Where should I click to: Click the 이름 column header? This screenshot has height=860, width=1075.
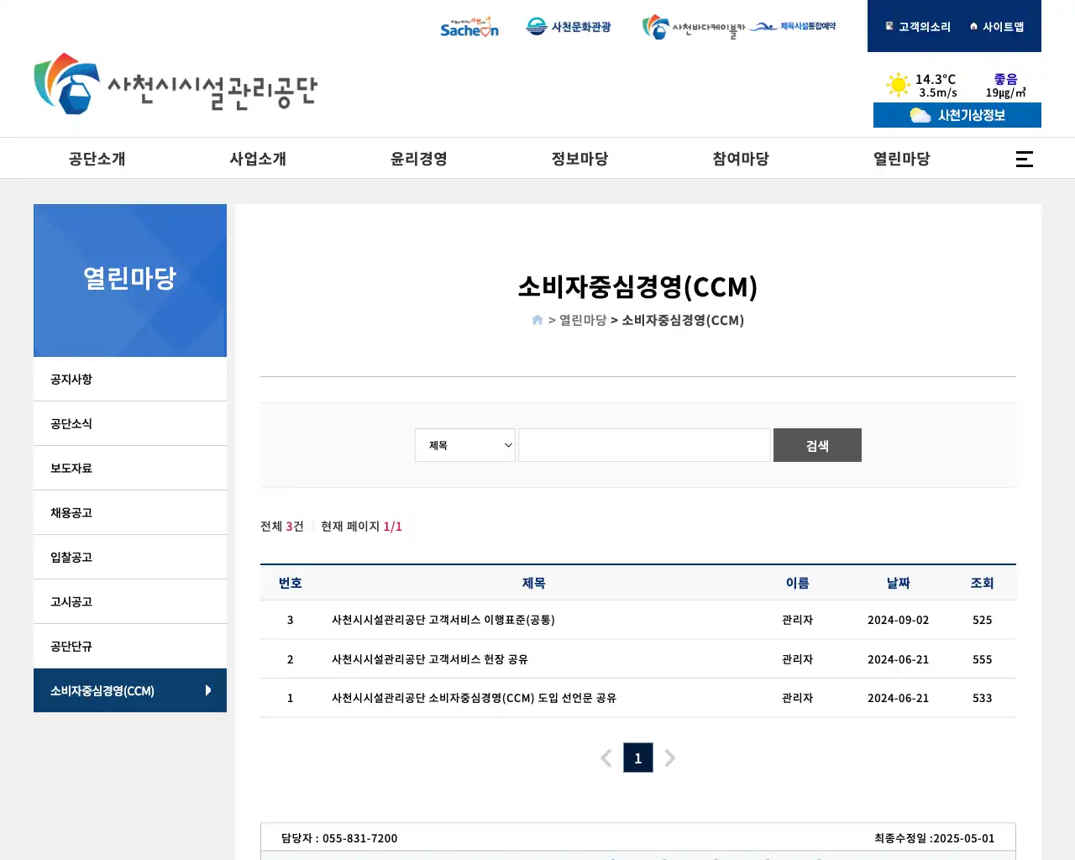pyautogui.click(x=798, y=583)
